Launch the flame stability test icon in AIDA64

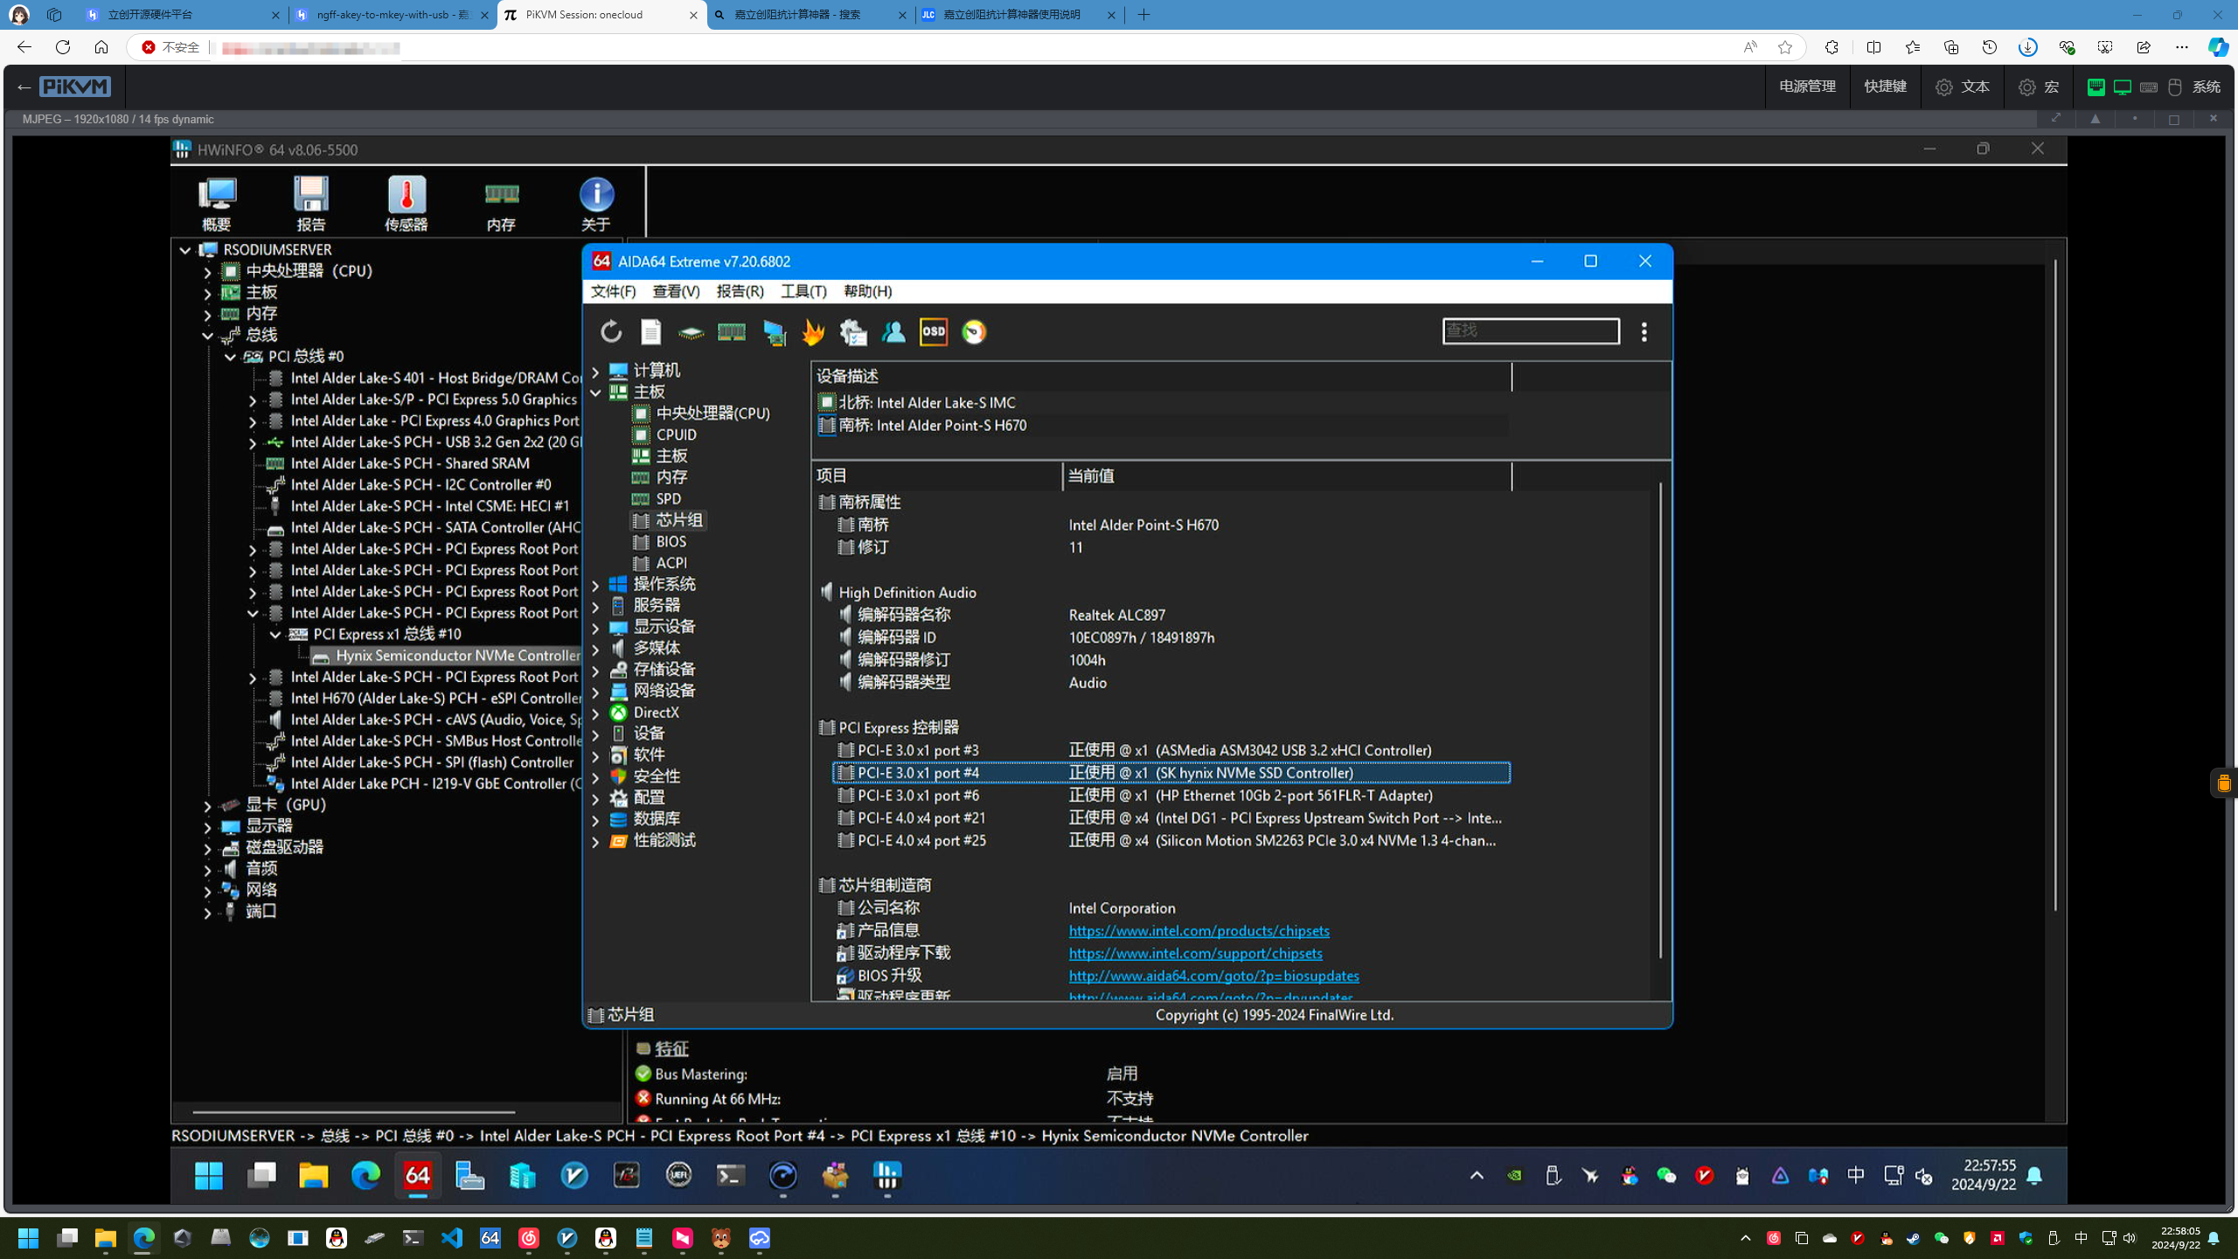[813, 332]
